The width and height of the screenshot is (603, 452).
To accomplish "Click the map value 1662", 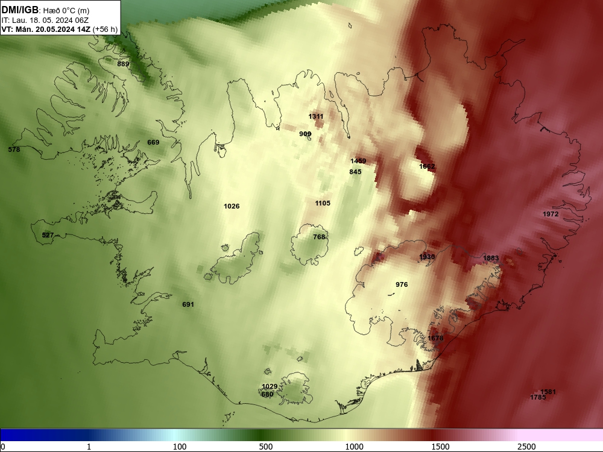I will pyautogui.click(x=427, y=166).
